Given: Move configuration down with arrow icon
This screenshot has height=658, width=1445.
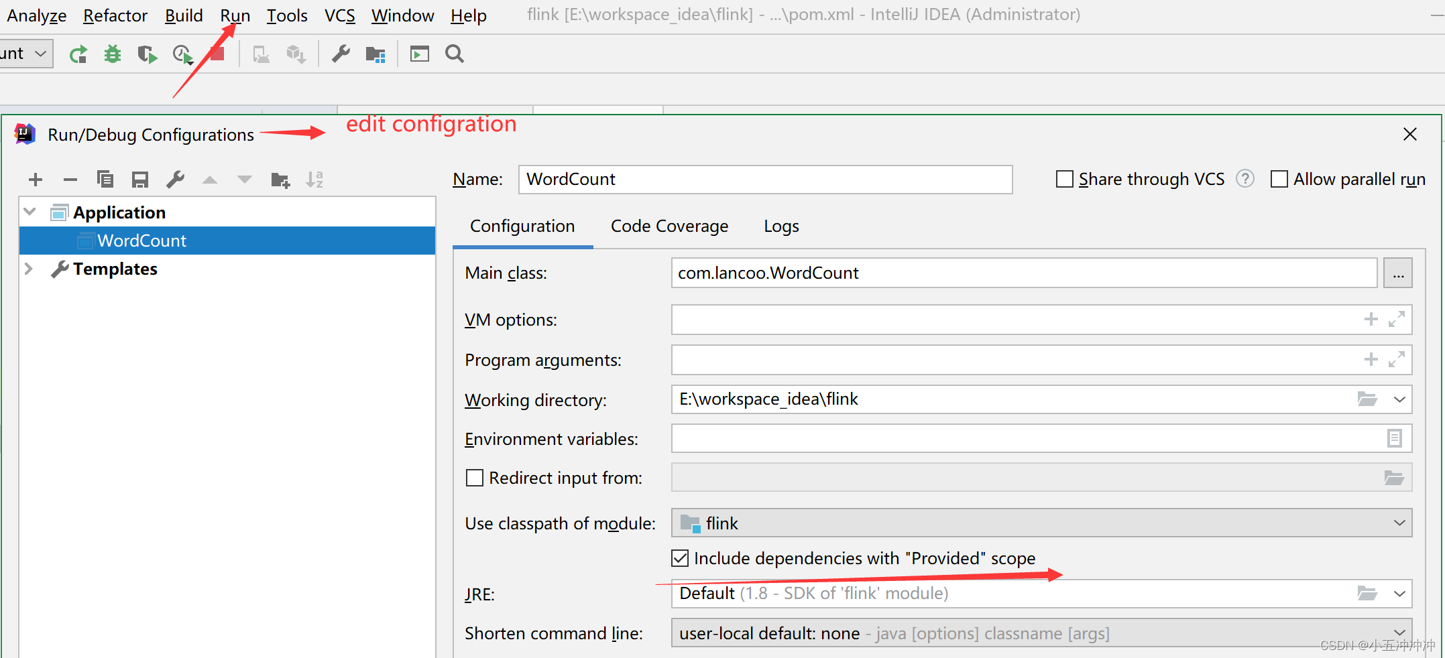Looking at the screenshot, I should pos(245,180).
